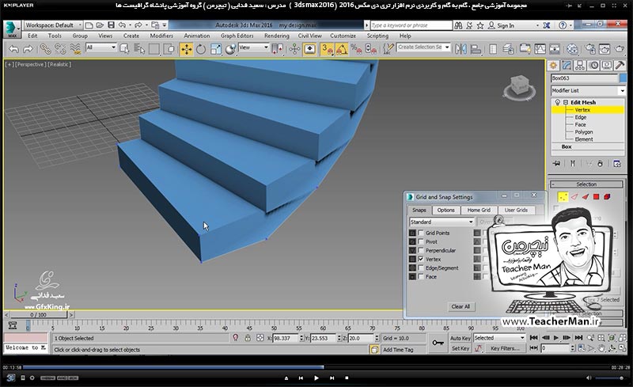Enable the Face snap checkbox
This screenshot has width=633, height=387.
421,277
